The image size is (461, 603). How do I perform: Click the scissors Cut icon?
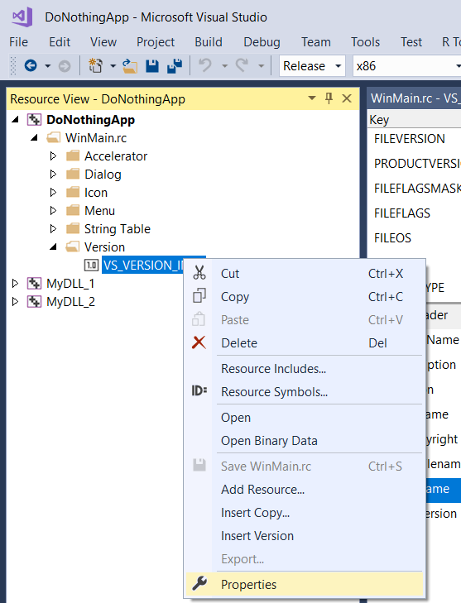coord(199,273)
